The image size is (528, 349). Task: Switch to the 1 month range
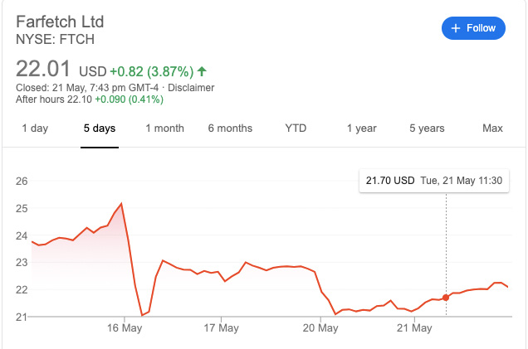164,128
